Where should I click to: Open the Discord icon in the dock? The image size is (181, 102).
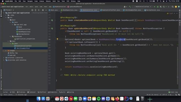click(103, 99)
